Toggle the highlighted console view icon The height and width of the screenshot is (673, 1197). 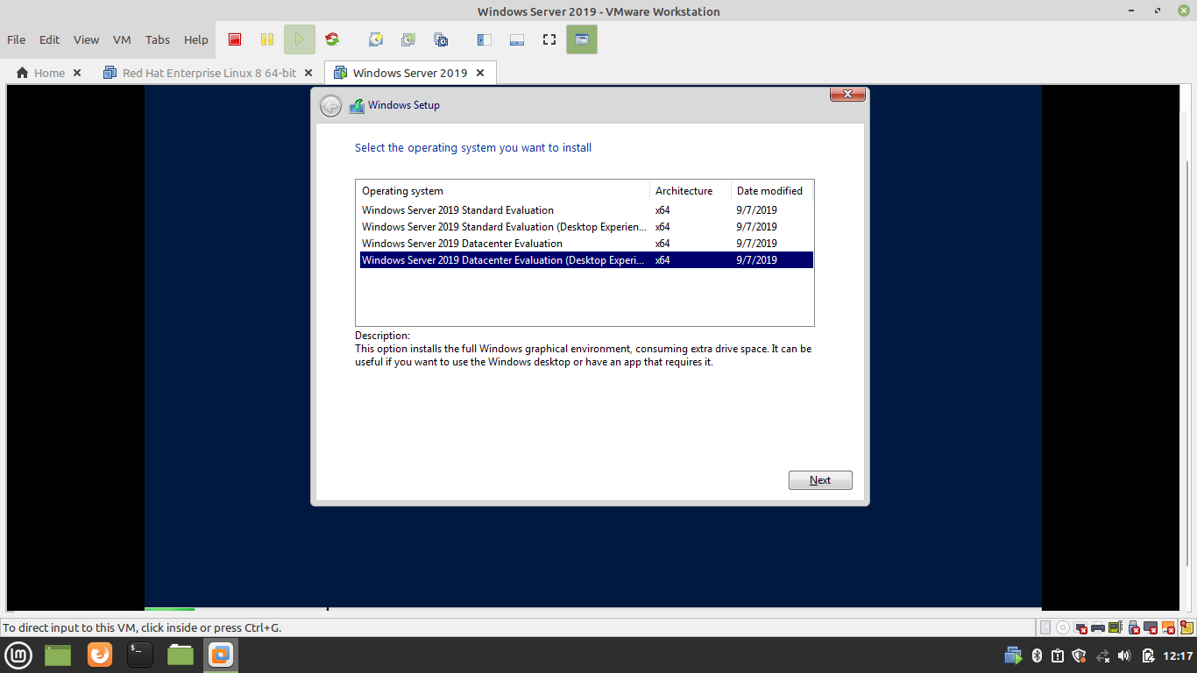click(x=582, y=39)
